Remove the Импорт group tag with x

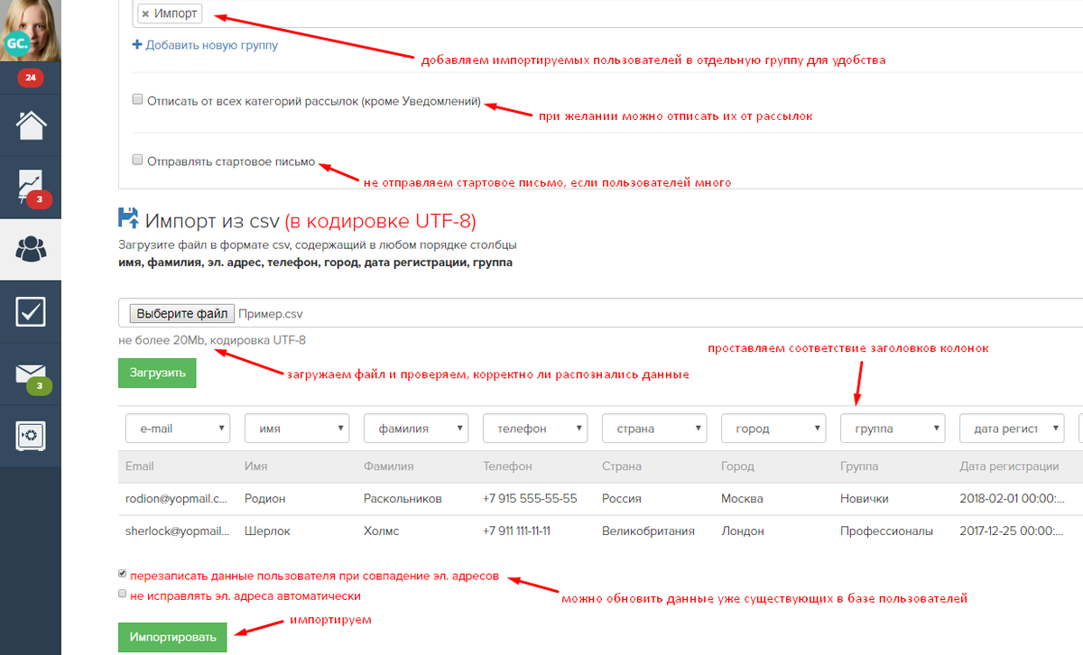coord(145,14)
